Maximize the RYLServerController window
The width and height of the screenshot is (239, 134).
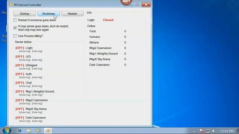click(137, 5)
